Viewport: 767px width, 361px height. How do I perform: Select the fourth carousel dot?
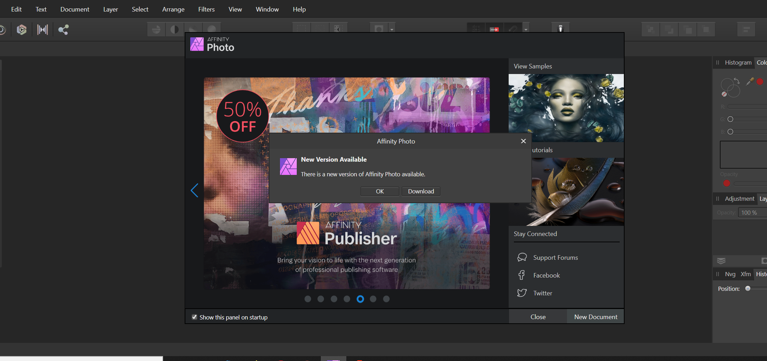[x=347, y=299]
